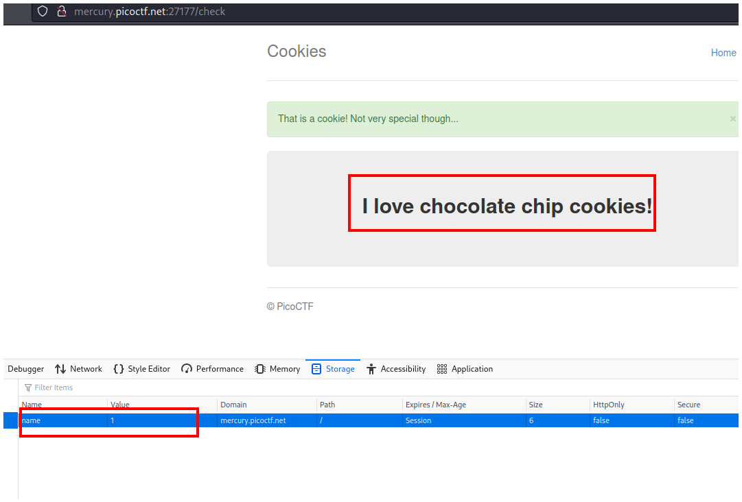The height and width of the screenshot is (502, 742).
Task: Click the Cookies site title
Action: (x=297, y=51)
